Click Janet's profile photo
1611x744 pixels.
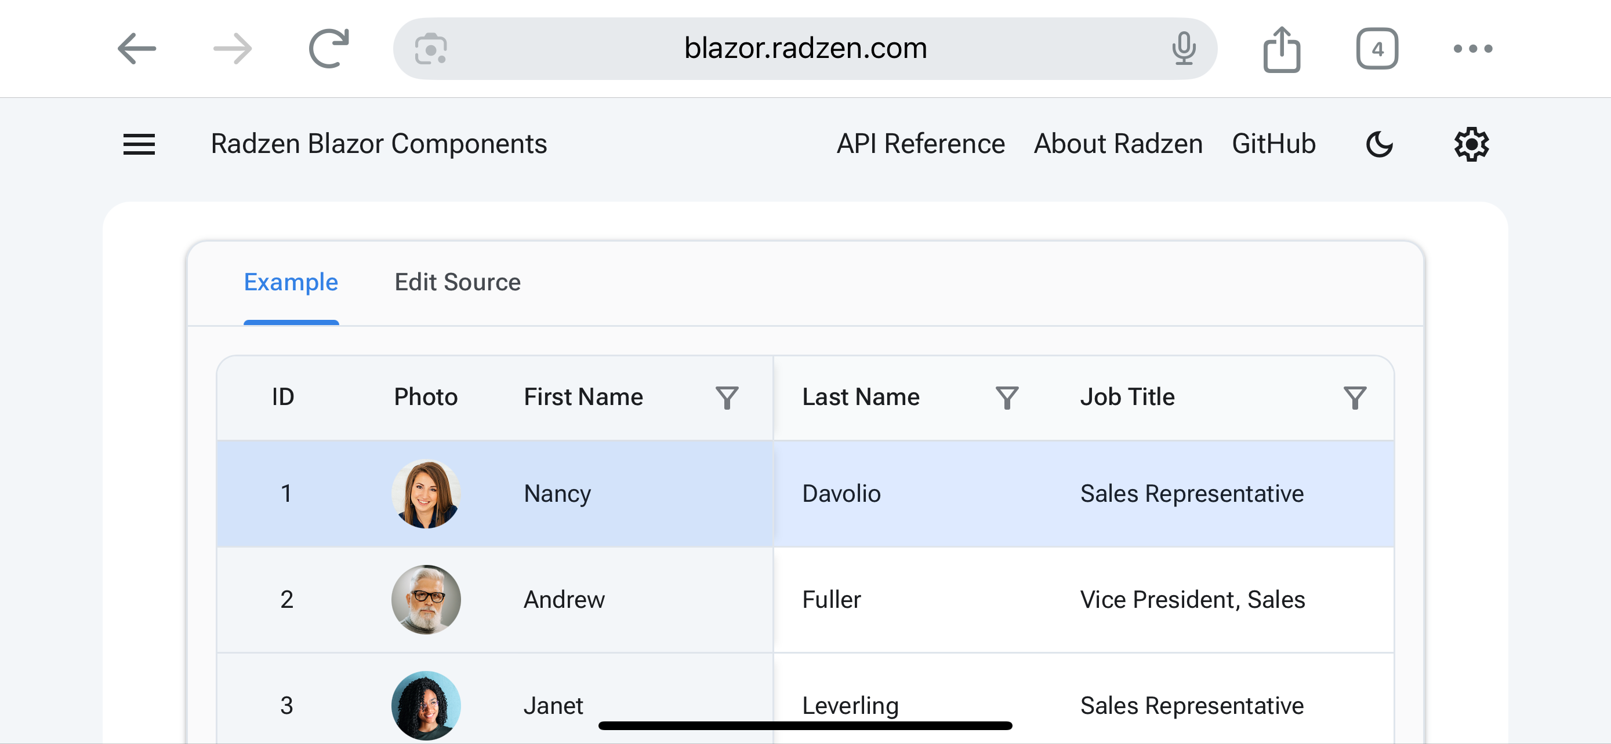(426, 706)
